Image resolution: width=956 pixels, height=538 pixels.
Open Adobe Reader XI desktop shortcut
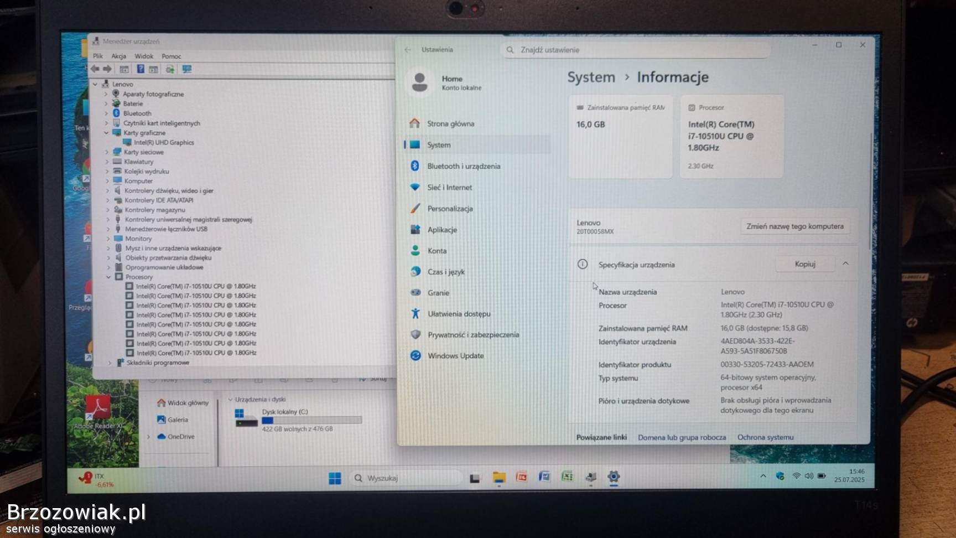tap(98, 411)
